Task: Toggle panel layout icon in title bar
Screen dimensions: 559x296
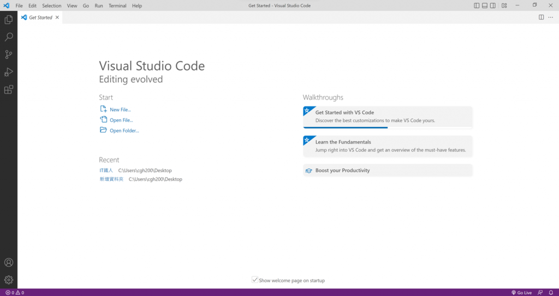Action: coord(485,5)
